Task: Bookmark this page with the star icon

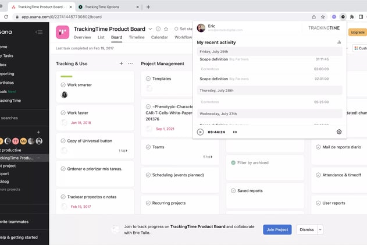Action: pos(323,17)
